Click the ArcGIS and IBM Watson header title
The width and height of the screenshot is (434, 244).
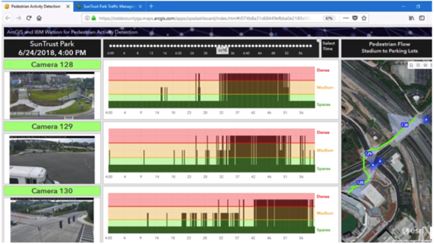tap(72, 32)
